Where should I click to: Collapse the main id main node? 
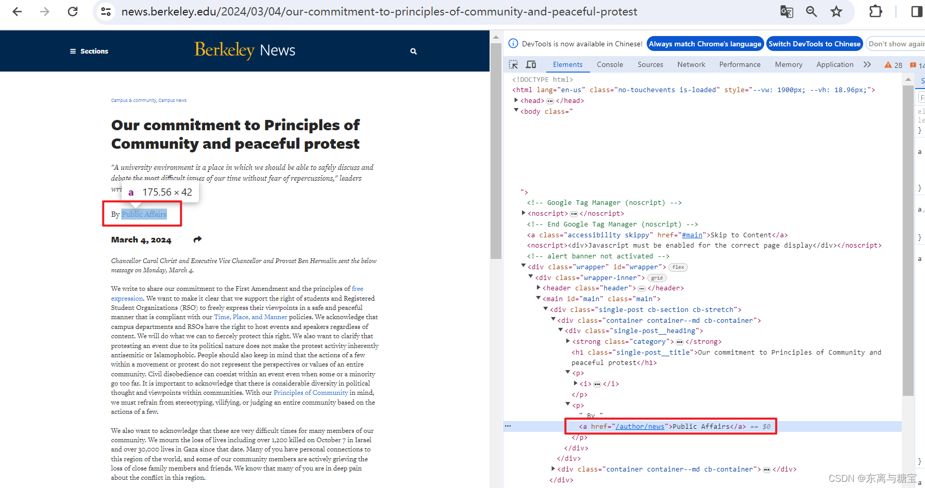pyautogui.click(x=539, y=298)
